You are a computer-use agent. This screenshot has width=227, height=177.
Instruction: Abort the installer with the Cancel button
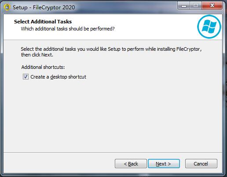(201, 163)
